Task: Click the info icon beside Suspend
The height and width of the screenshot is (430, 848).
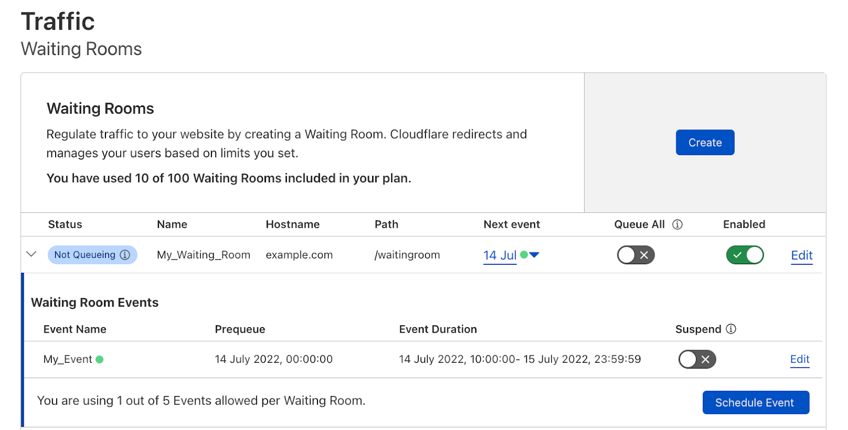Action: point(731,329)
